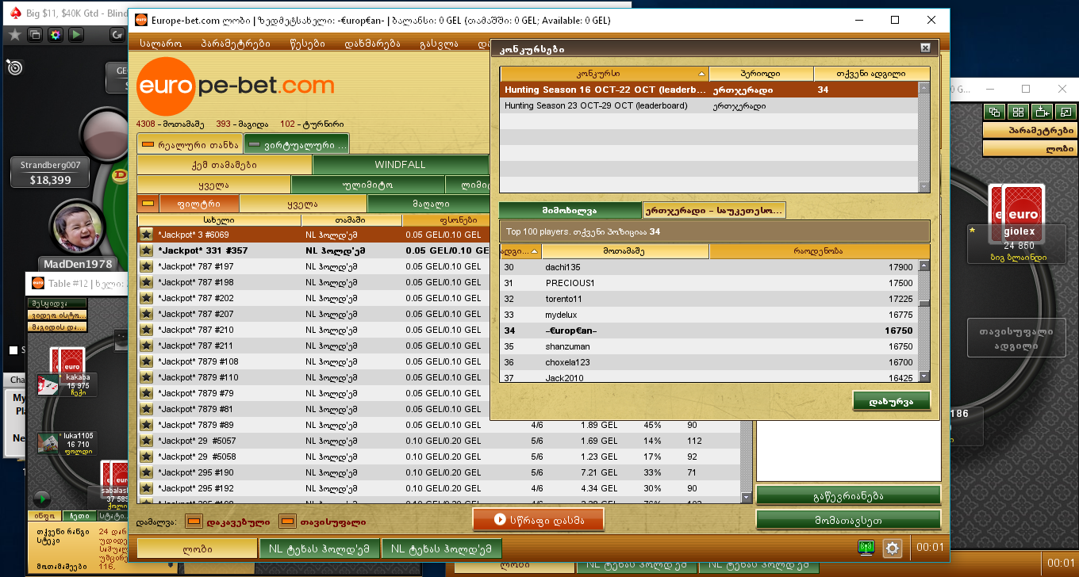Click the cascade windows icon in right table window
Screen dimensions: 1079x577
(x=993, y=112)
